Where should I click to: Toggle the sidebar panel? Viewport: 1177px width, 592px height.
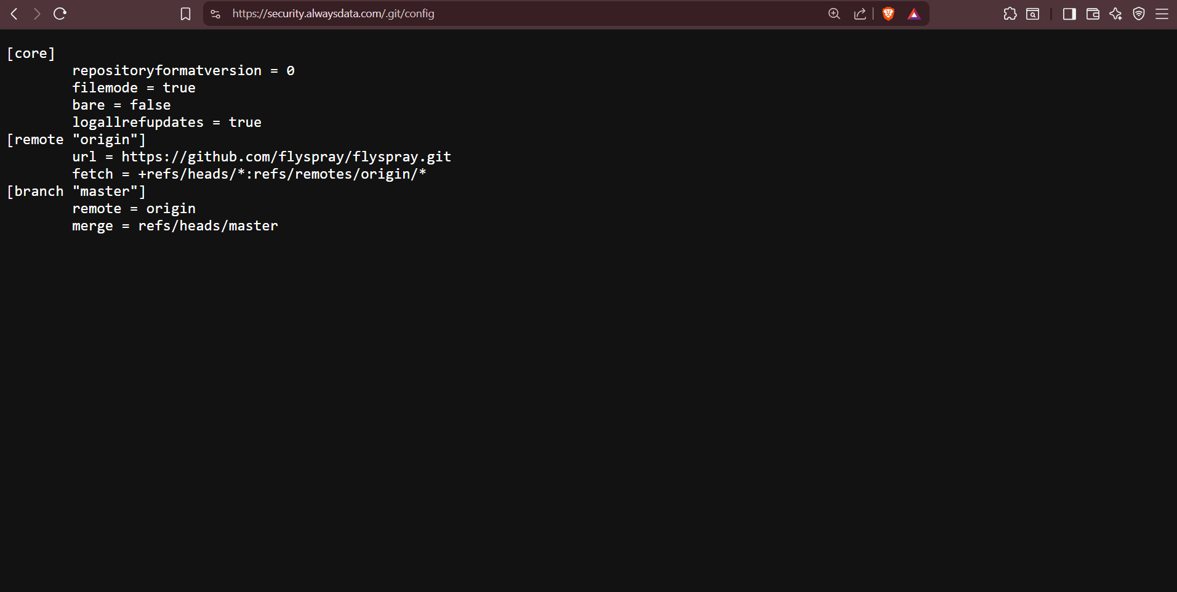coord(1069,14)
